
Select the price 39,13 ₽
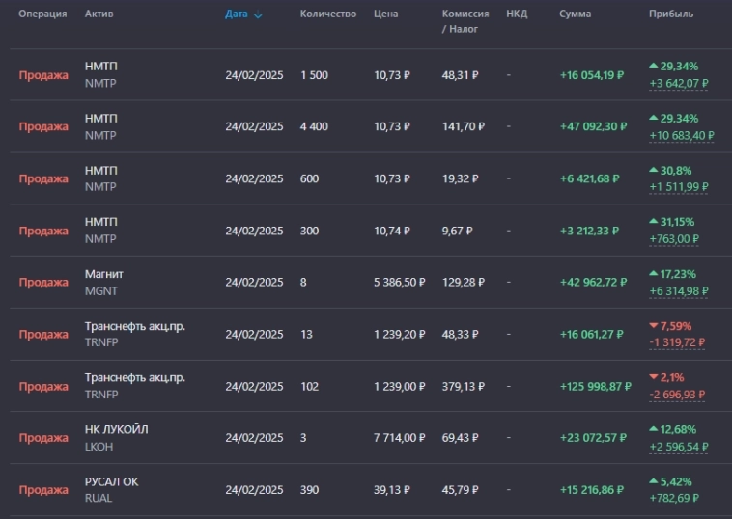[392, 491]
